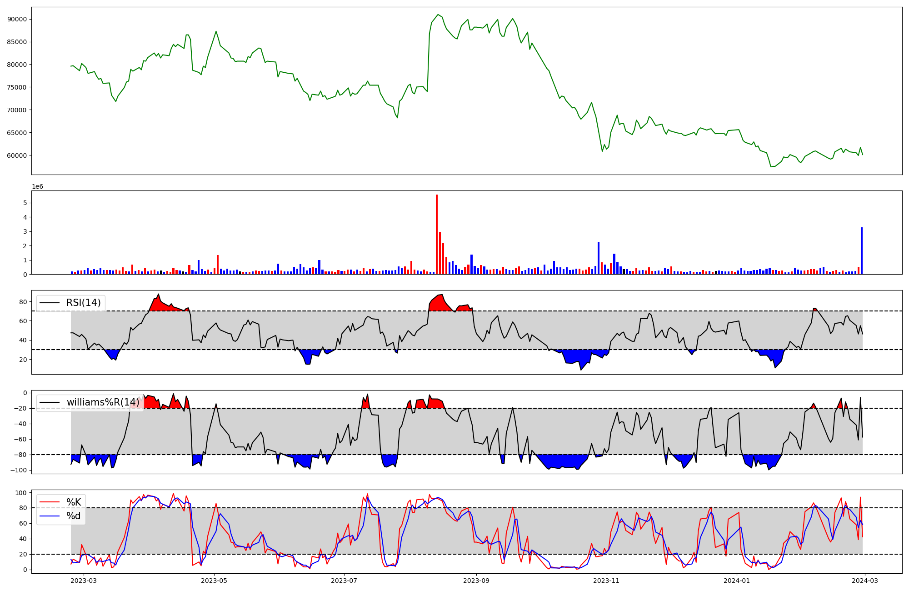Click the -100 label on the Williams axis

click(x=19, y=470)
